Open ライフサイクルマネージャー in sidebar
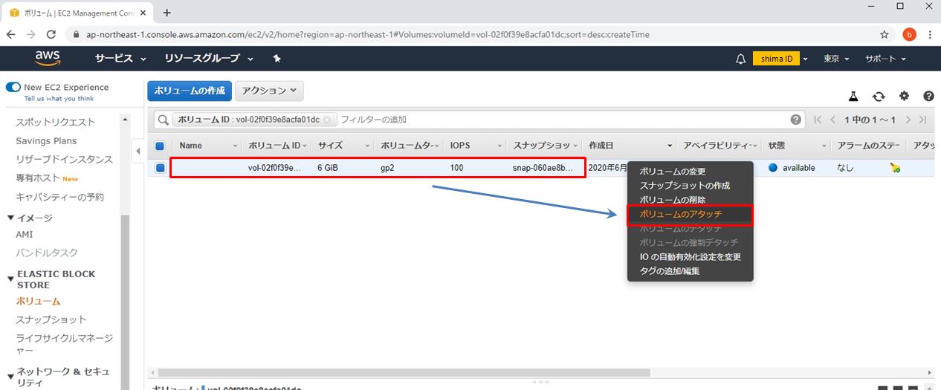The image size is (941, 390). 65,344
